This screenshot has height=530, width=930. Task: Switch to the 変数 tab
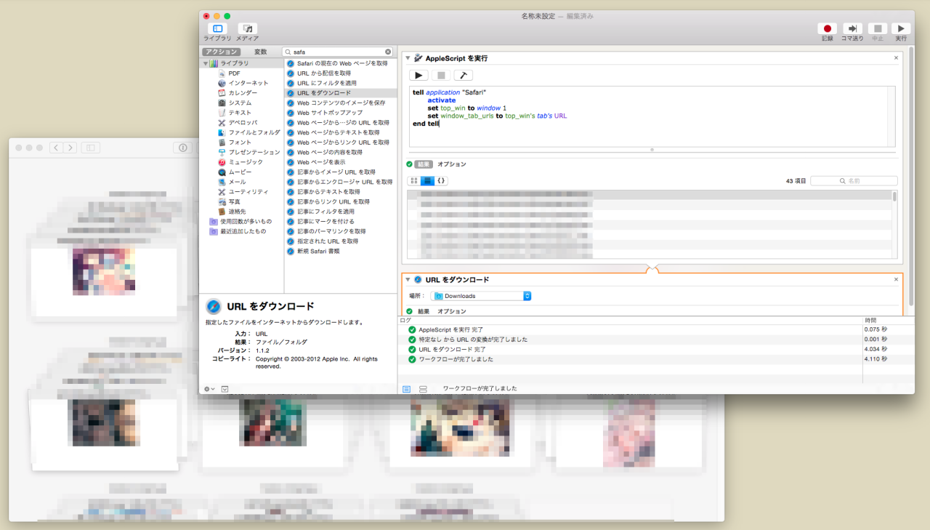[260, 52]
